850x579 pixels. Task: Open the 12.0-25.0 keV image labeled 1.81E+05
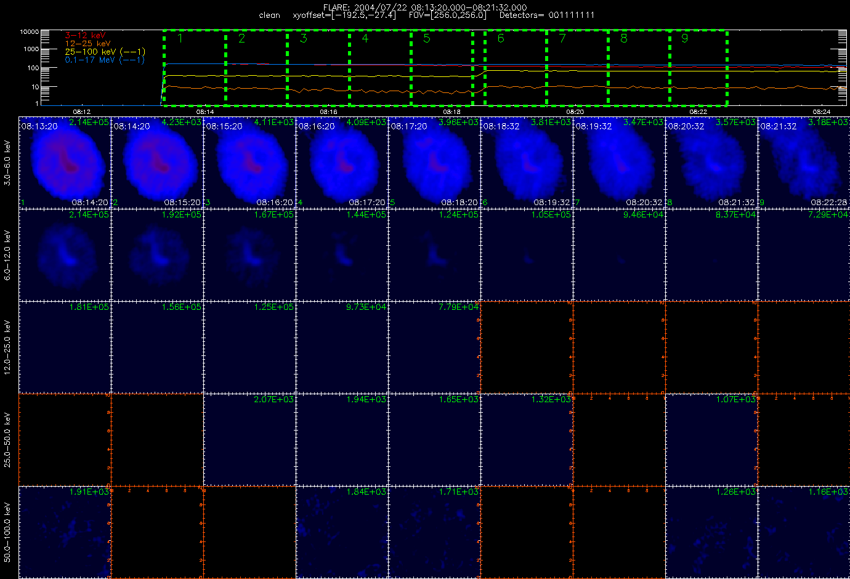[x=65, y=347]
